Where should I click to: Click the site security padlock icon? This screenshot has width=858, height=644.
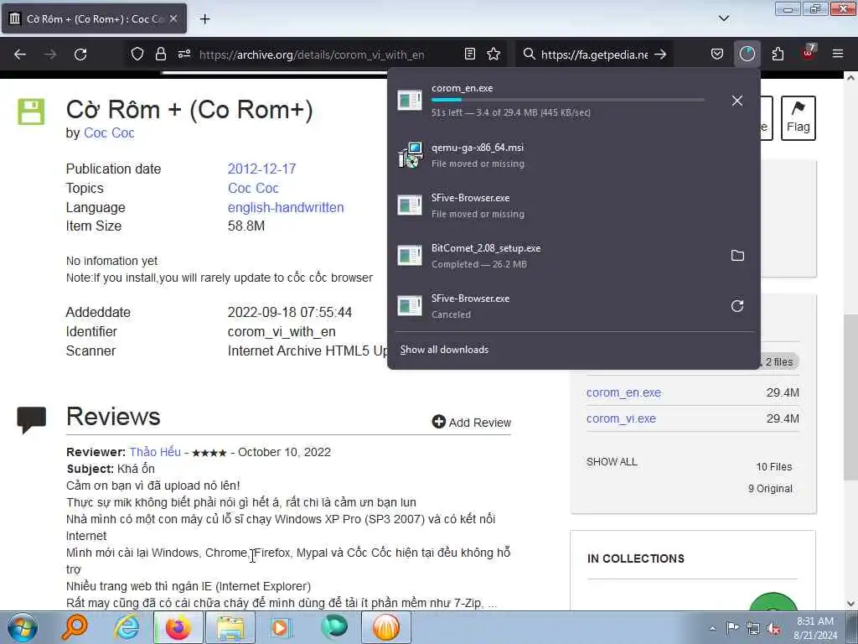pos(160,54)
